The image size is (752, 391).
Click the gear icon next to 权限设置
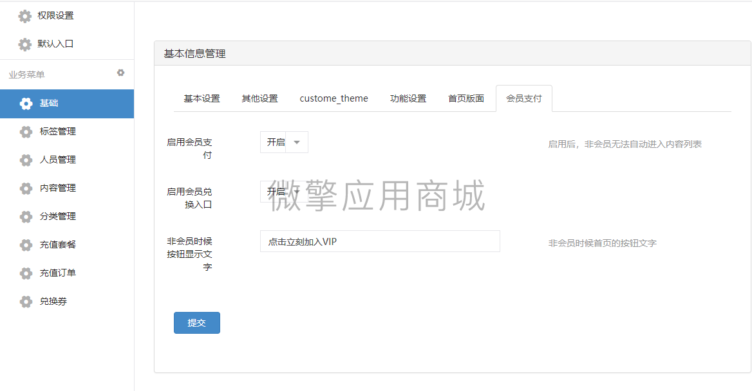point(25,15)
